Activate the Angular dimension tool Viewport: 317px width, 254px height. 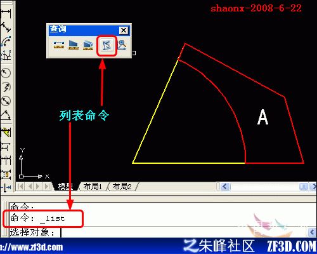point(6,115)
